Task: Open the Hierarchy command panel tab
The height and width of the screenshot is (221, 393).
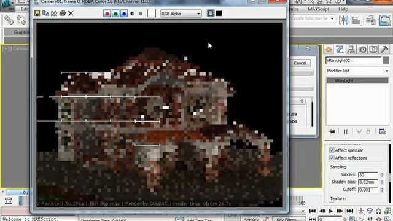Action: point(351,49)
